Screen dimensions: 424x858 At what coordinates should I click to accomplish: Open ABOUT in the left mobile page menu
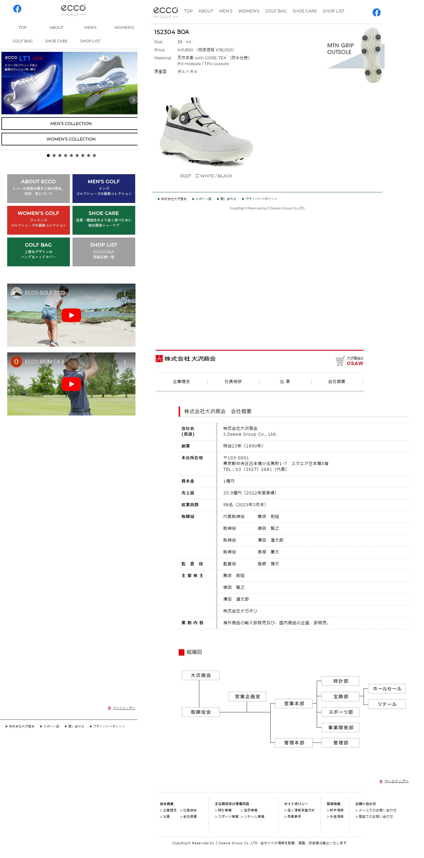coord(56,27)
